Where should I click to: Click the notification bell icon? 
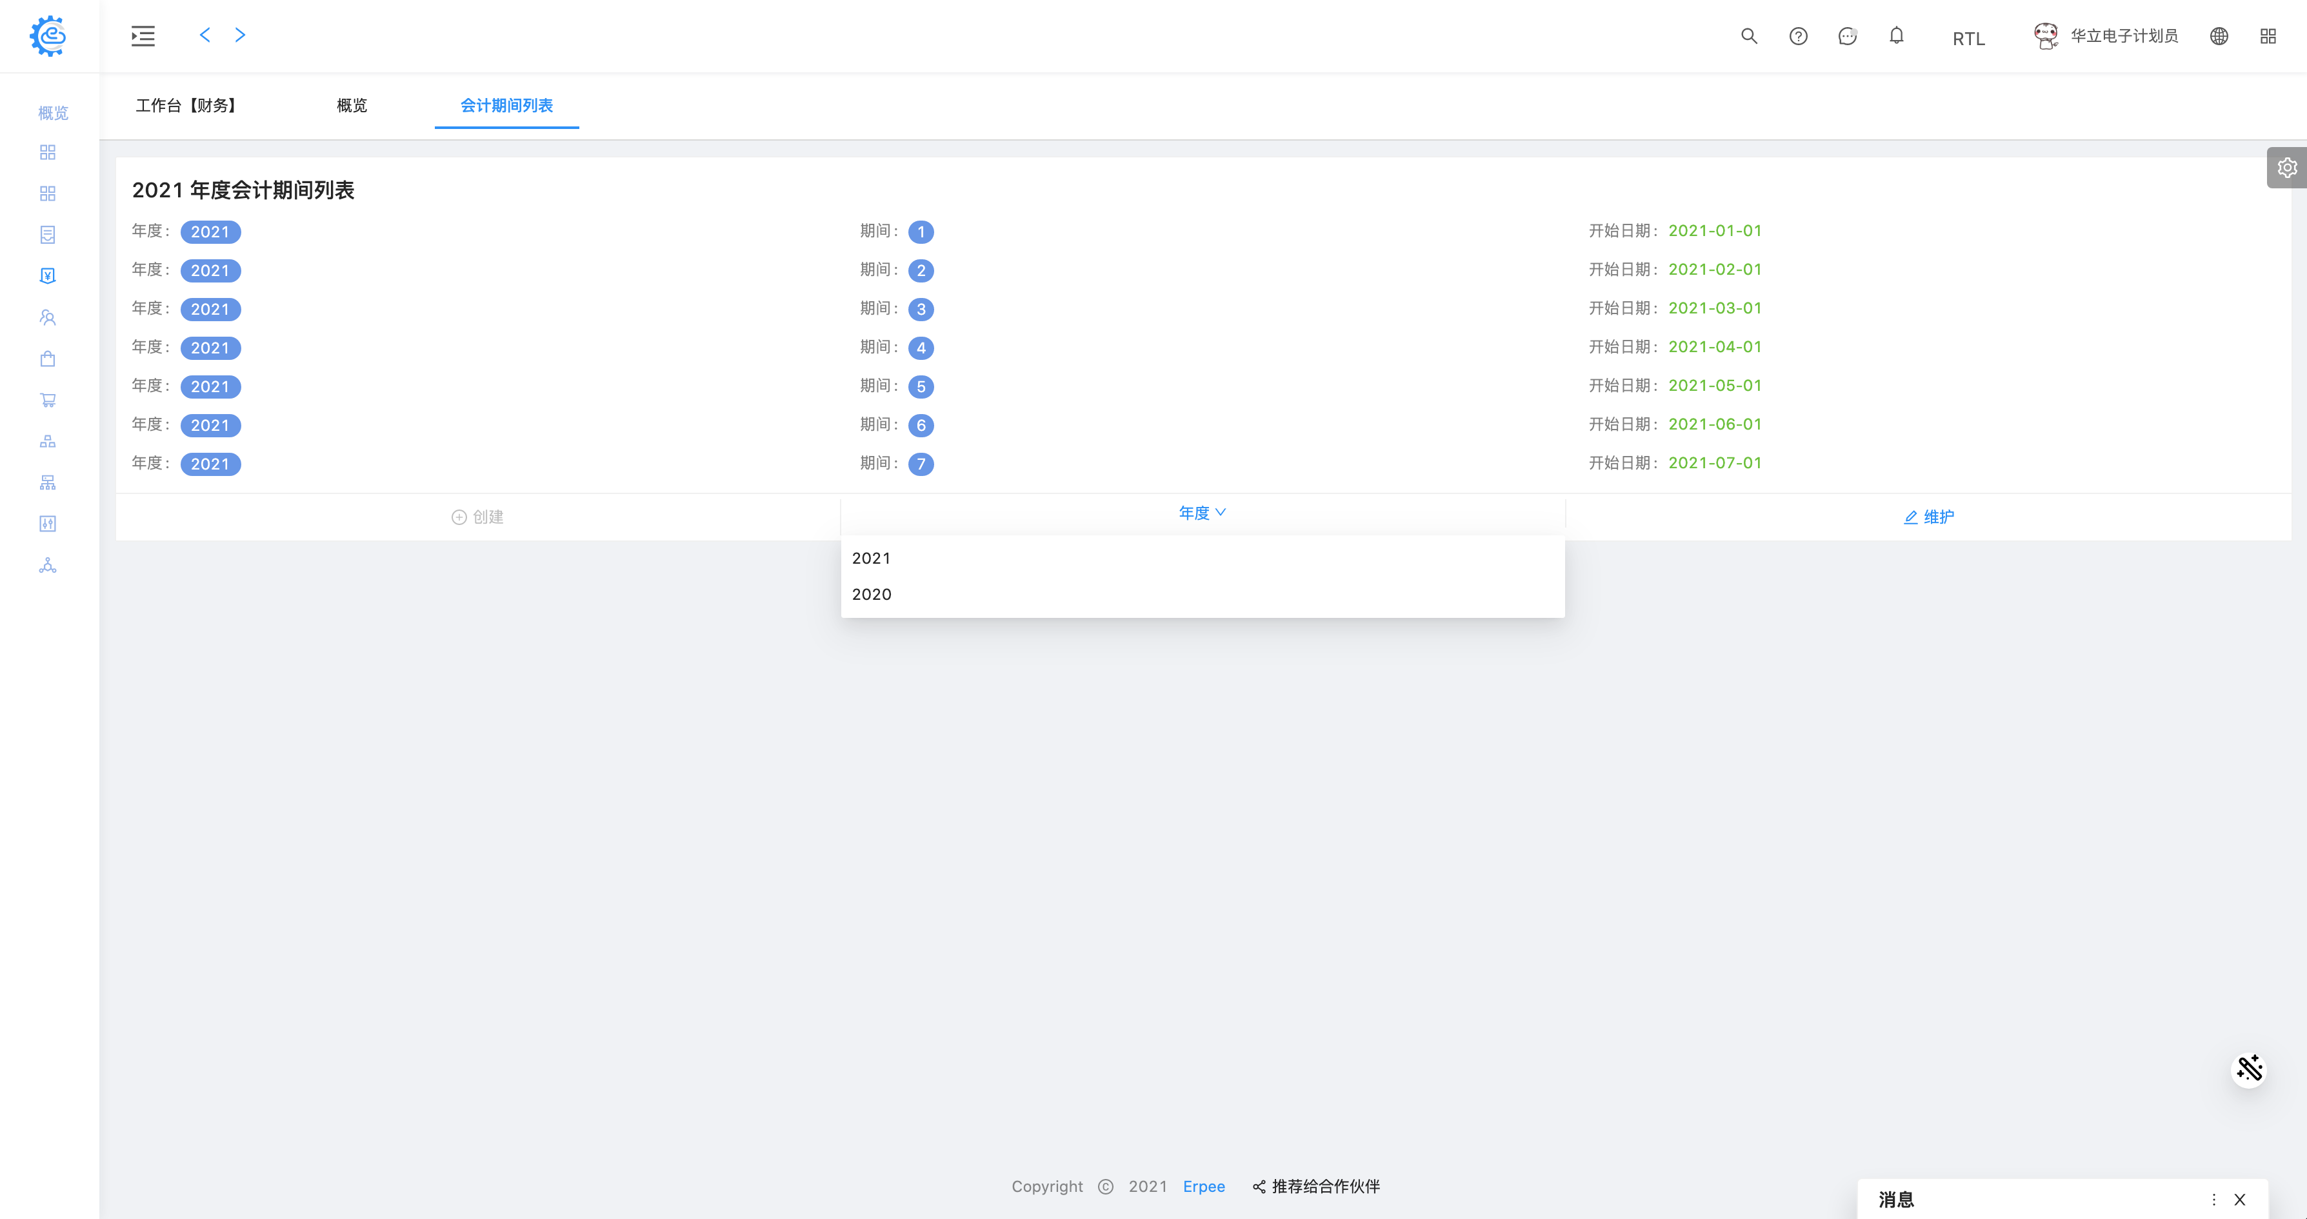click(1896, 36)
